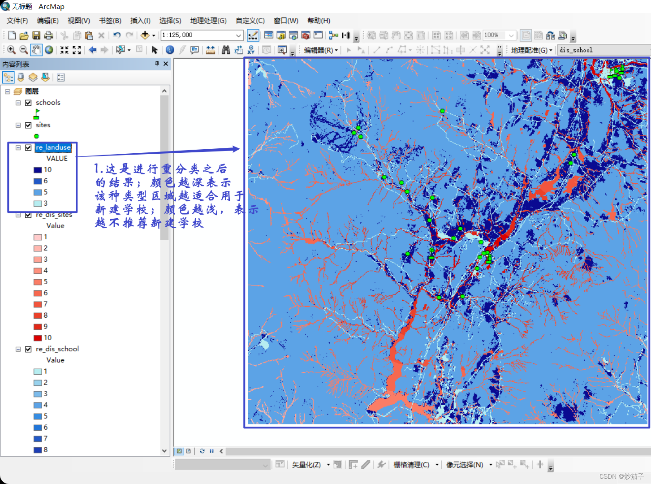Zoom to full extent globe icon
The height and width of the screenshot is (484, 651).
coord(49,50)
